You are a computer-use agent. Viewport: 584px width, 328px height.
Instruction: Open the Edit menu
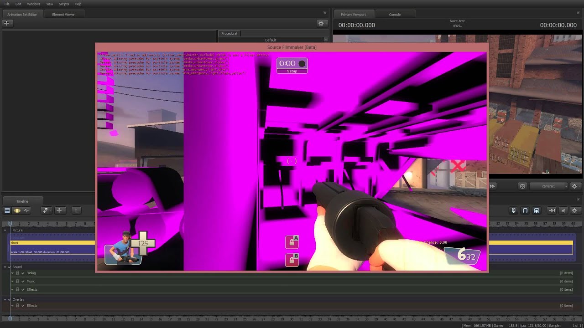[18, 4]
